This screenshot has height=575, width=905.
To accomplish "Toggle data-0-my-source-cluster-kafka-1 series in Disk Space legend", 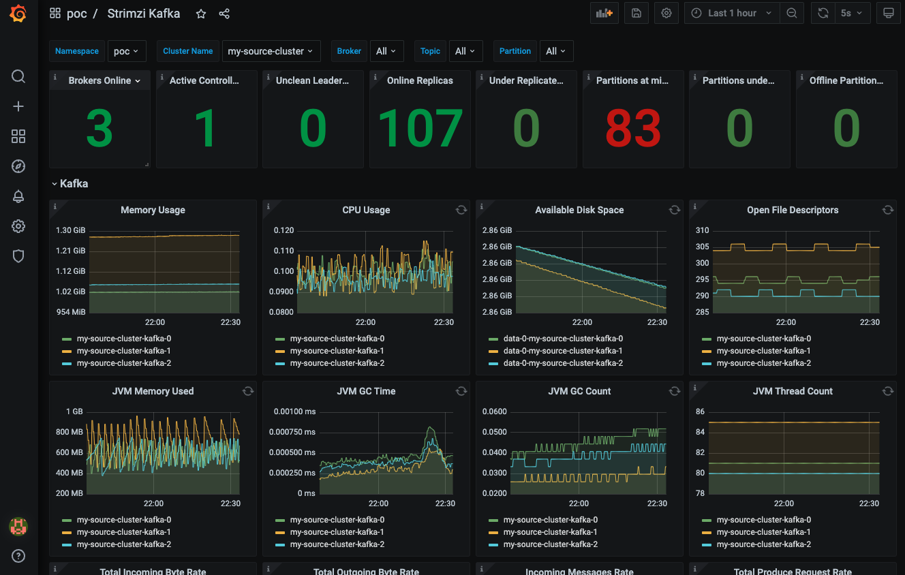I will tap(563, 351).
